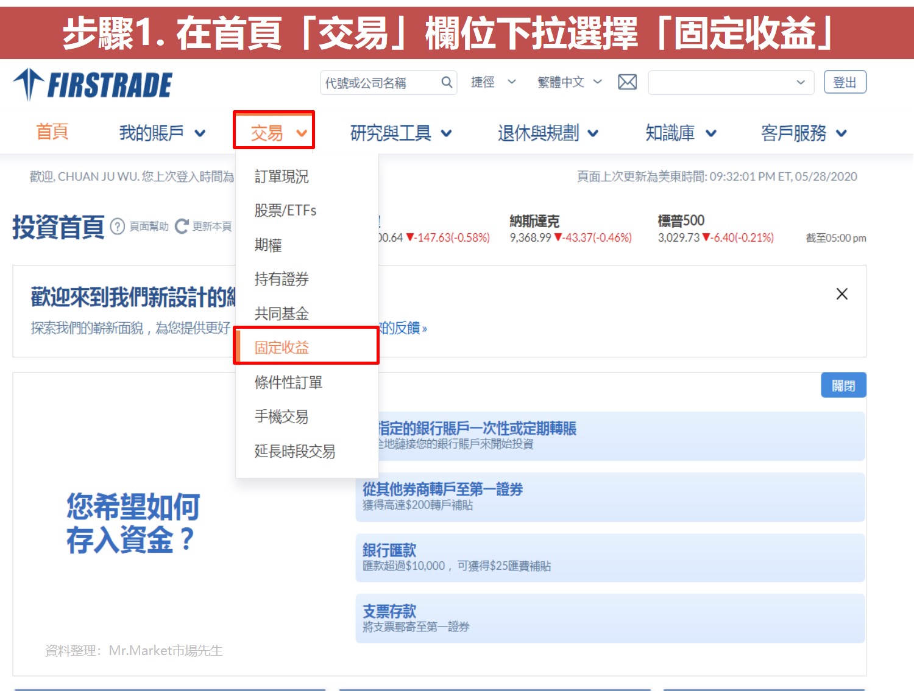914x691 pixels.
Task: Select 期權 options menu item
Action: [x=307, y=245]
